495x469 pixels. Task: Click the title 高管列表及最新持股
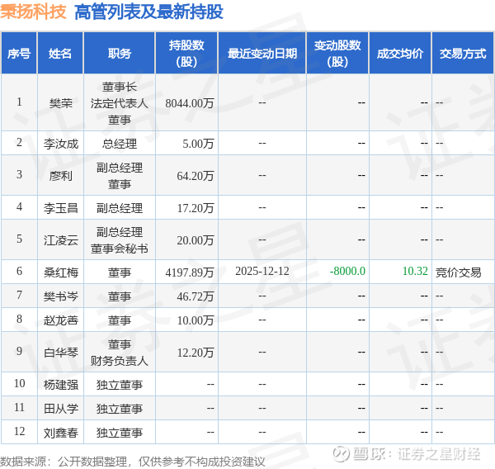click(x=148, y=12)
